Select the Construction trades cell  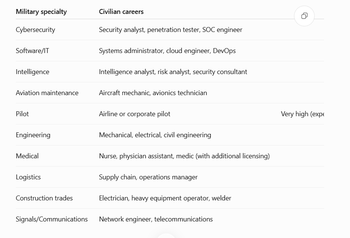[x=44, y=198]
